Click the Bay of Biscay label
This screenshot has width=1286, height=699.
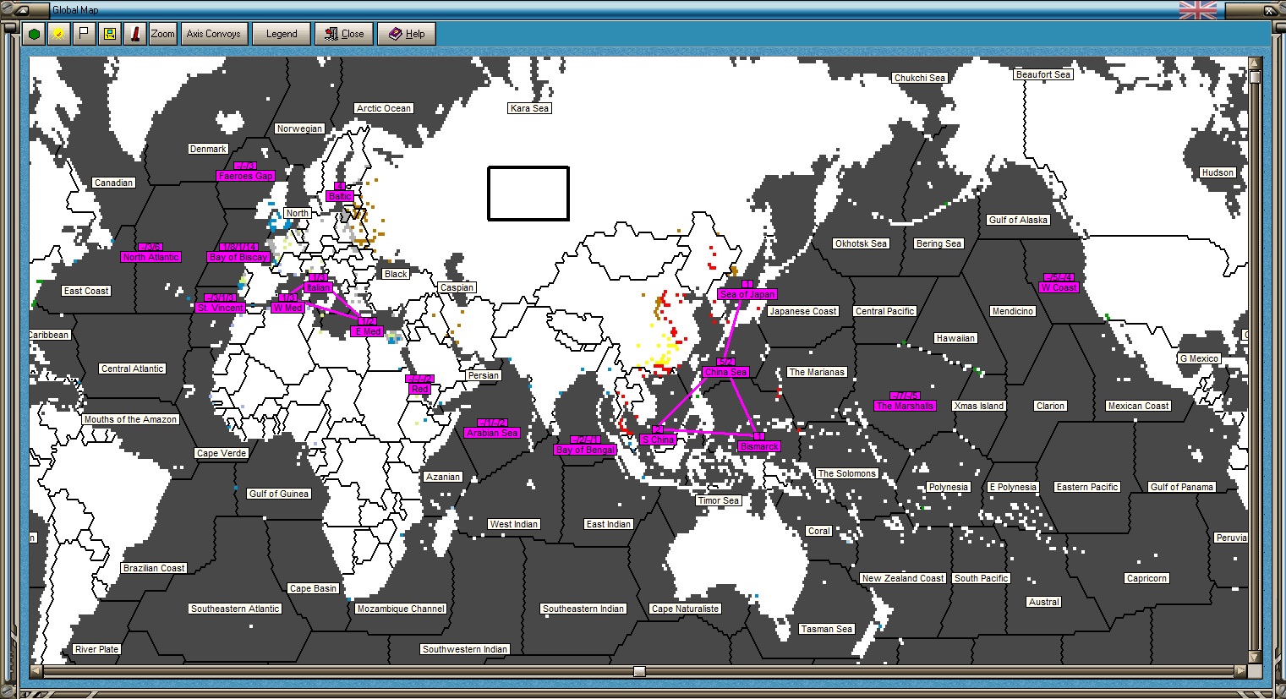[x=238, y=257]
